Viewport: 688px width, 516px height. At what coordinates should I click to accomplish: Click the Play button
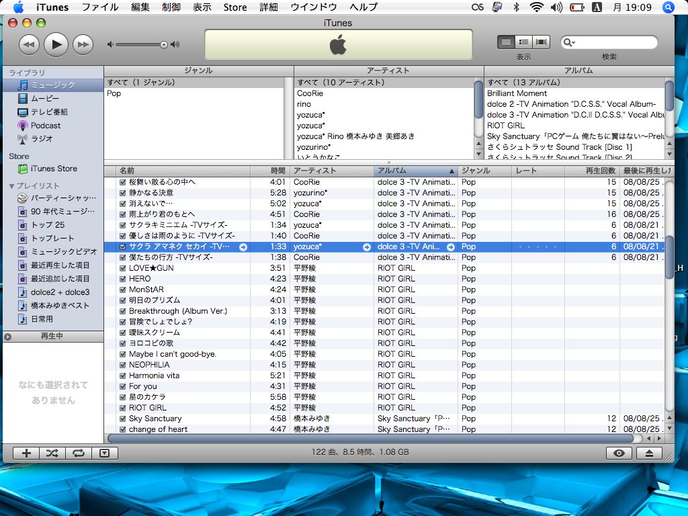point(56,44)
